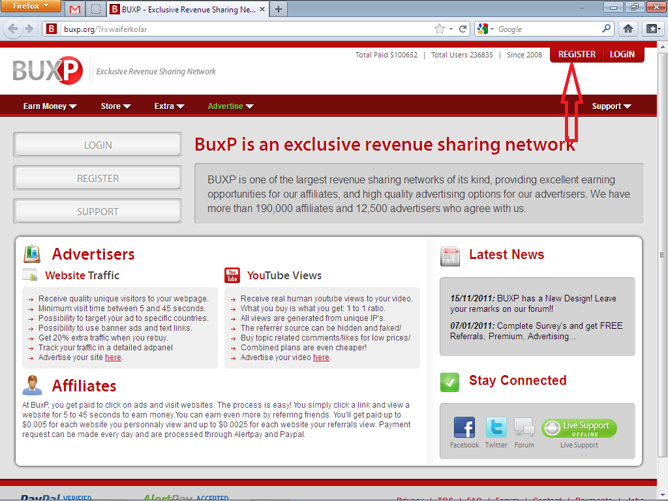Open a new tab with the plus button
This screenshot has width=668, height=501.
[x=279, y=9]
